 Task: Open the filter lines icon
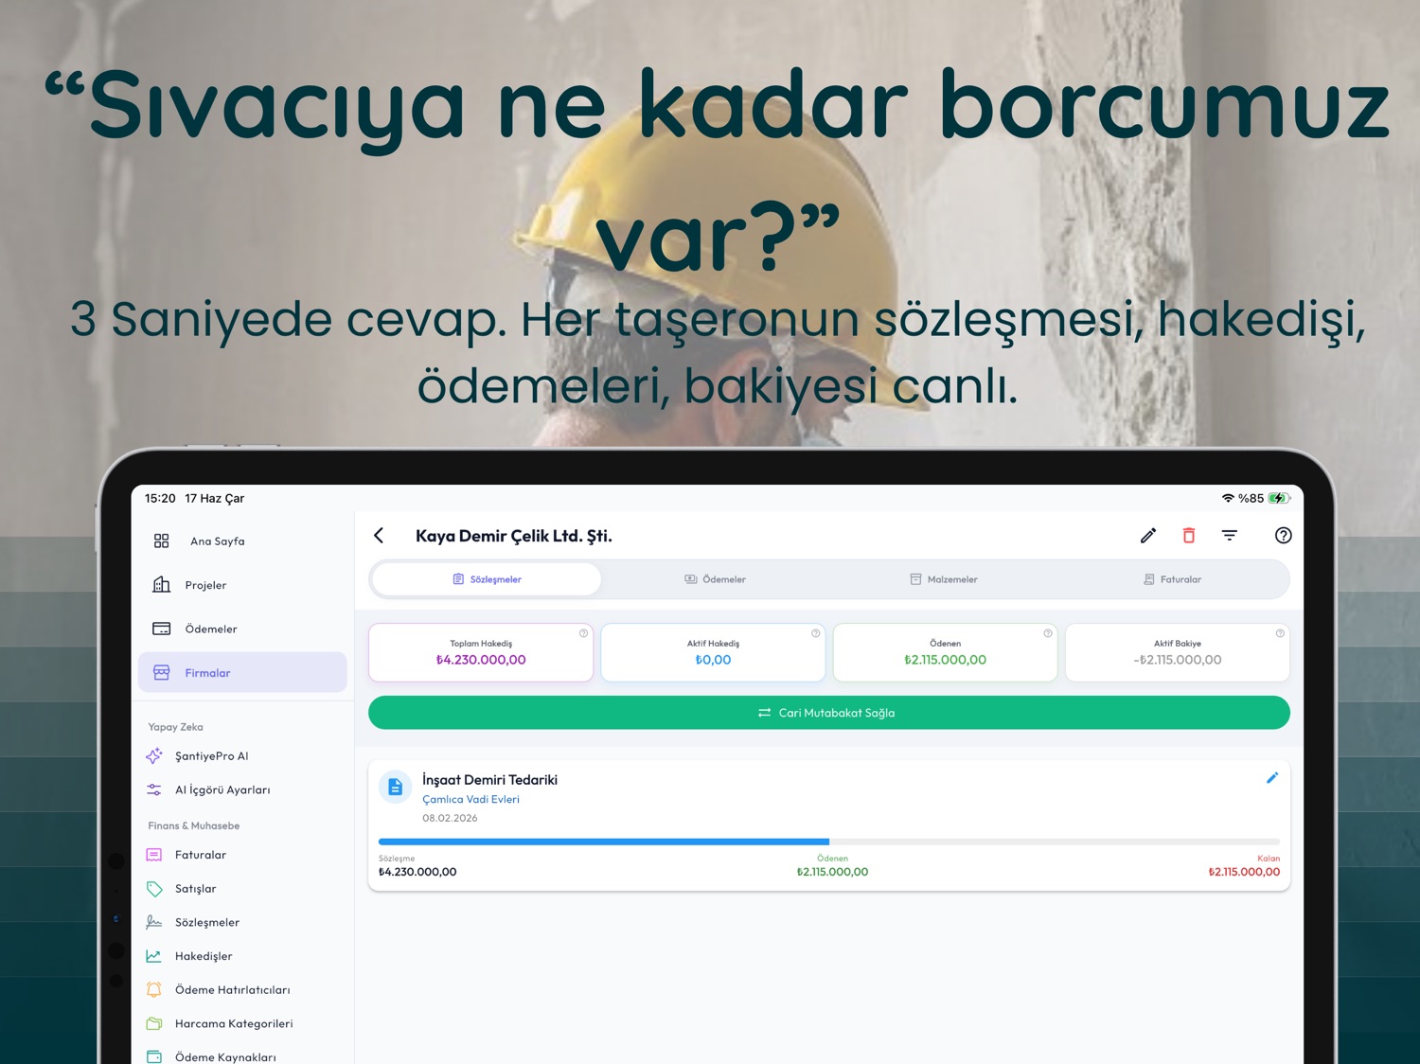pos(1230,536)
